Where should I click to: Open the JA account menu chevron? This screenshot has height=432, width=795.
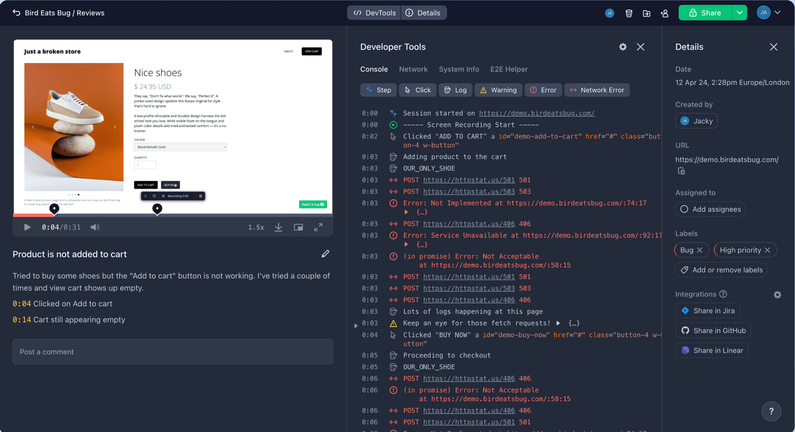point(777,13)
